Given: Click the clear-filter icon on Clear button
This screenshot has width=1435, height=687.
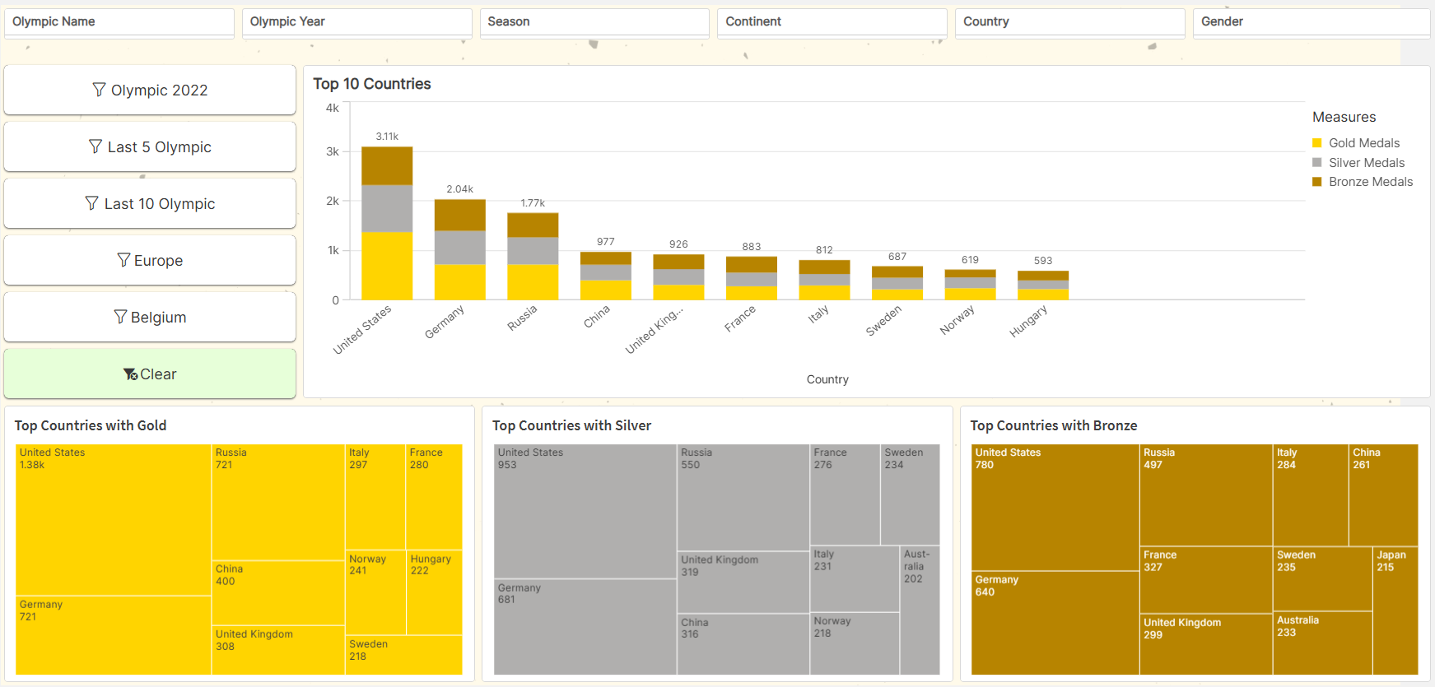Looking at the screenshot, I should 130,374.
